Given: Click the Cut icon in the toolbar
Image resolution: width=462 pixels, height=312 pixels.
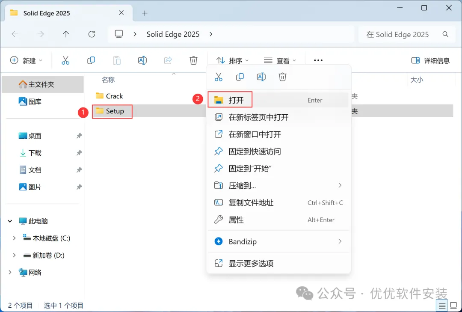Looking at the screenshot, I should point(65,60).
